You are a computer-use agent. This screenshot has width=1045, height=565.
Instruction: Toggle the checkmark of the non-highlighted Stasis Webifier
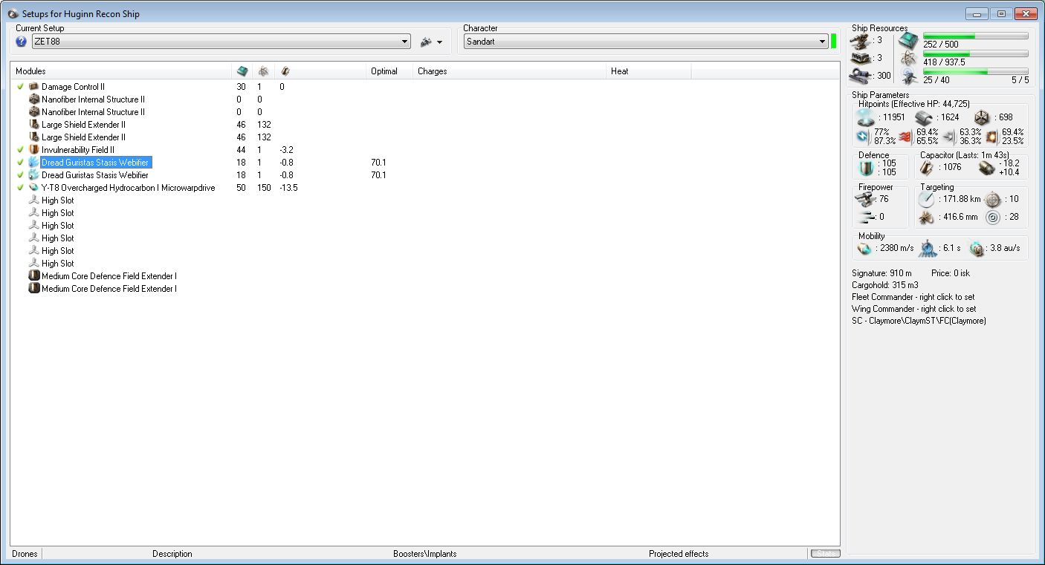pos(20,175)
